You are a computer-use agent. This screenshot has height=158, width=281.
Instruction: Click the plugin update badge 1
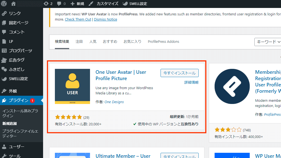coord(32,101)
